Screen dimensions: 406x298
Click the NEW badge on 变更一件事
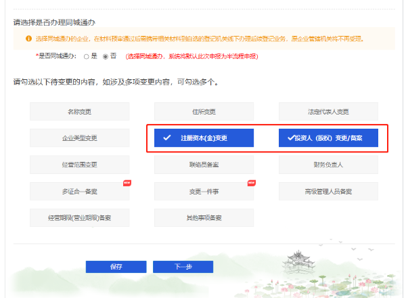[x=251, y=183]
